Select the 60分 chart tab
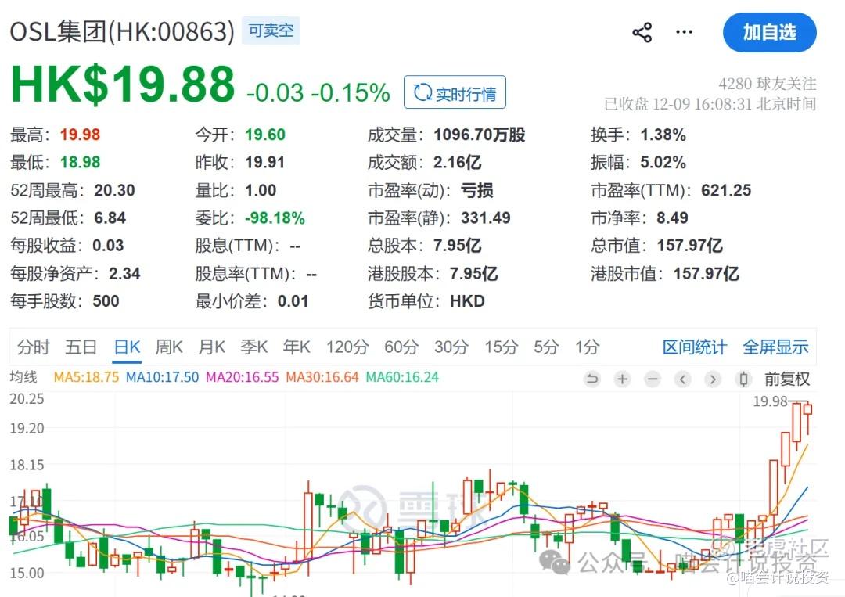The image size is (845, 597). [401, 347]
